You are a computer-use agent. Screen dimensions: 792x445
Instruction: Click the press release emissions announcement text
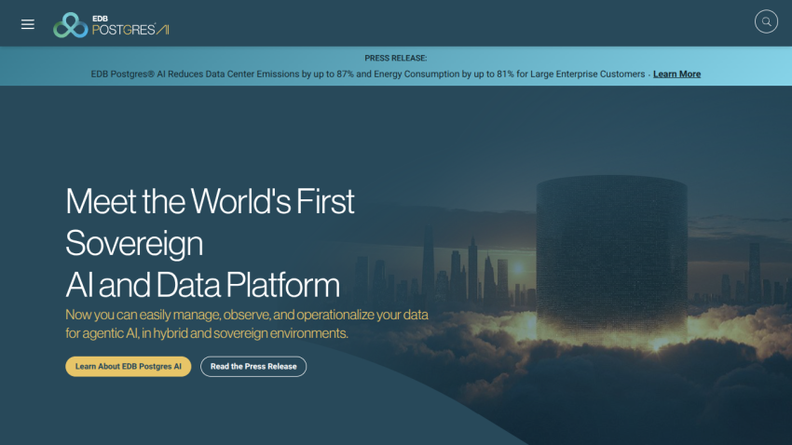tap(368, 74)
